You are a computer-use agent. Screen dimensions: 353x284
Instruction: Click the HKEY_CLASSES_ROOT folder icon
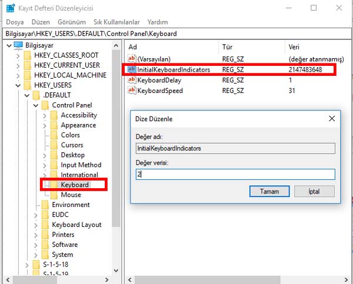28,55
